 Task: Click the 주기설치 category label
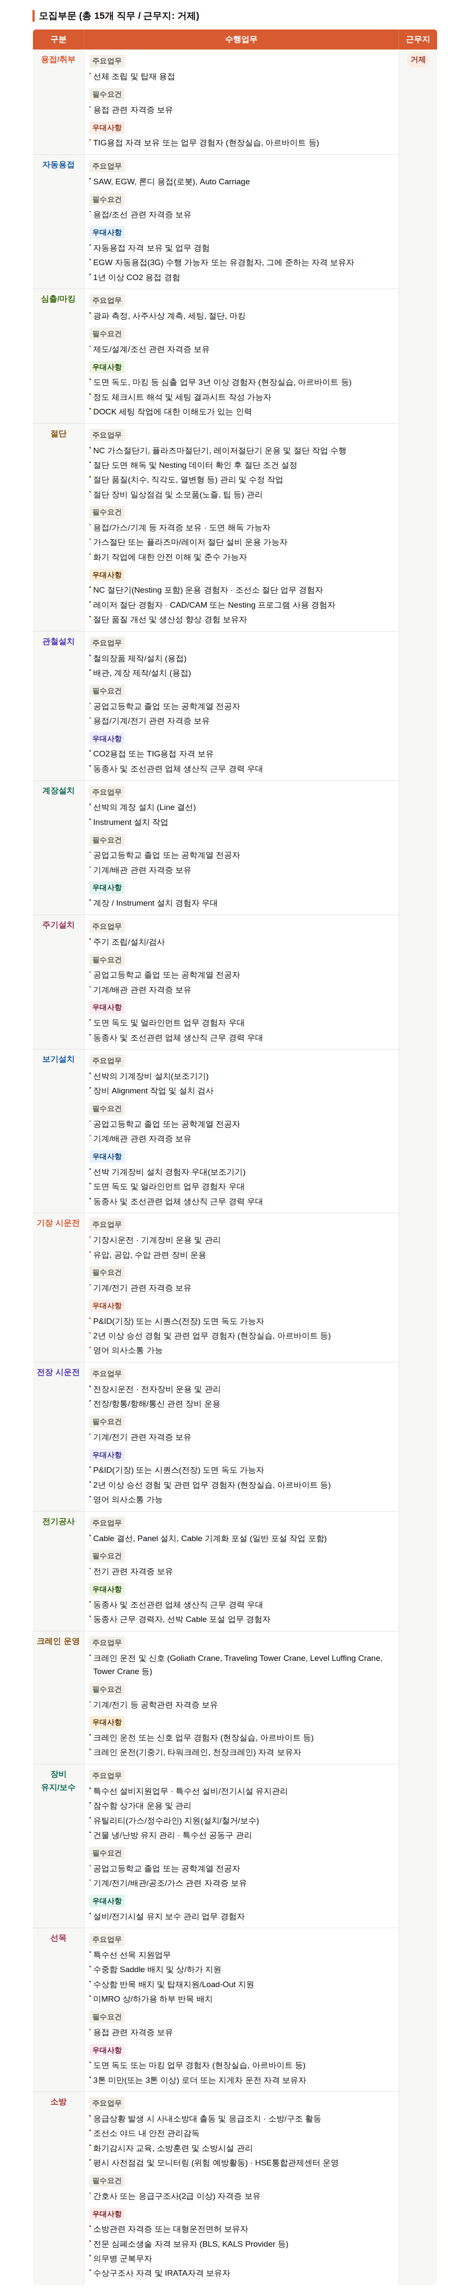click(x=58, y=925)
